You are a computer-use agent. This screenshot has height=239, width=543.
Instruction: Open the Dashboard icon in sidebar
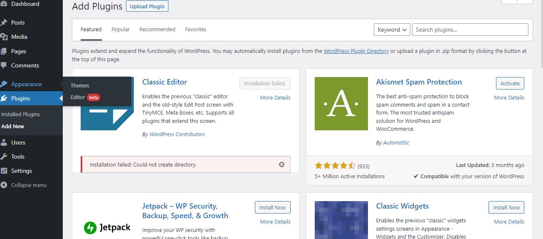click(4, 4)
